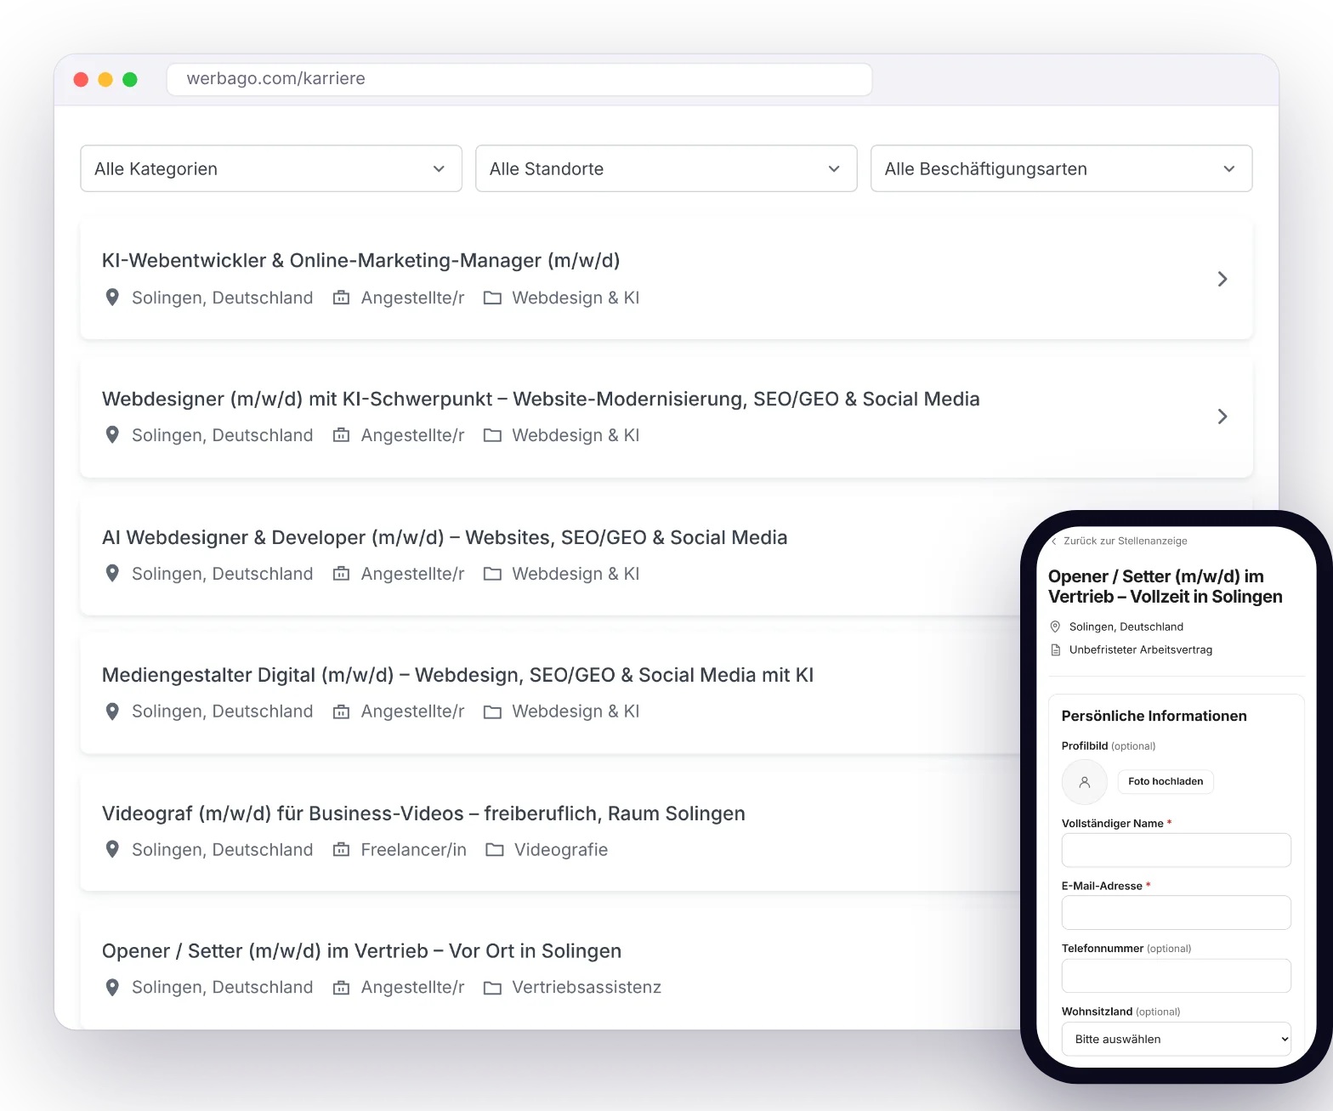Open the Alle Beschäftigungsarten dropdown
1333x1111 pixels.
pyautogui.click(x=1061, y=168)
